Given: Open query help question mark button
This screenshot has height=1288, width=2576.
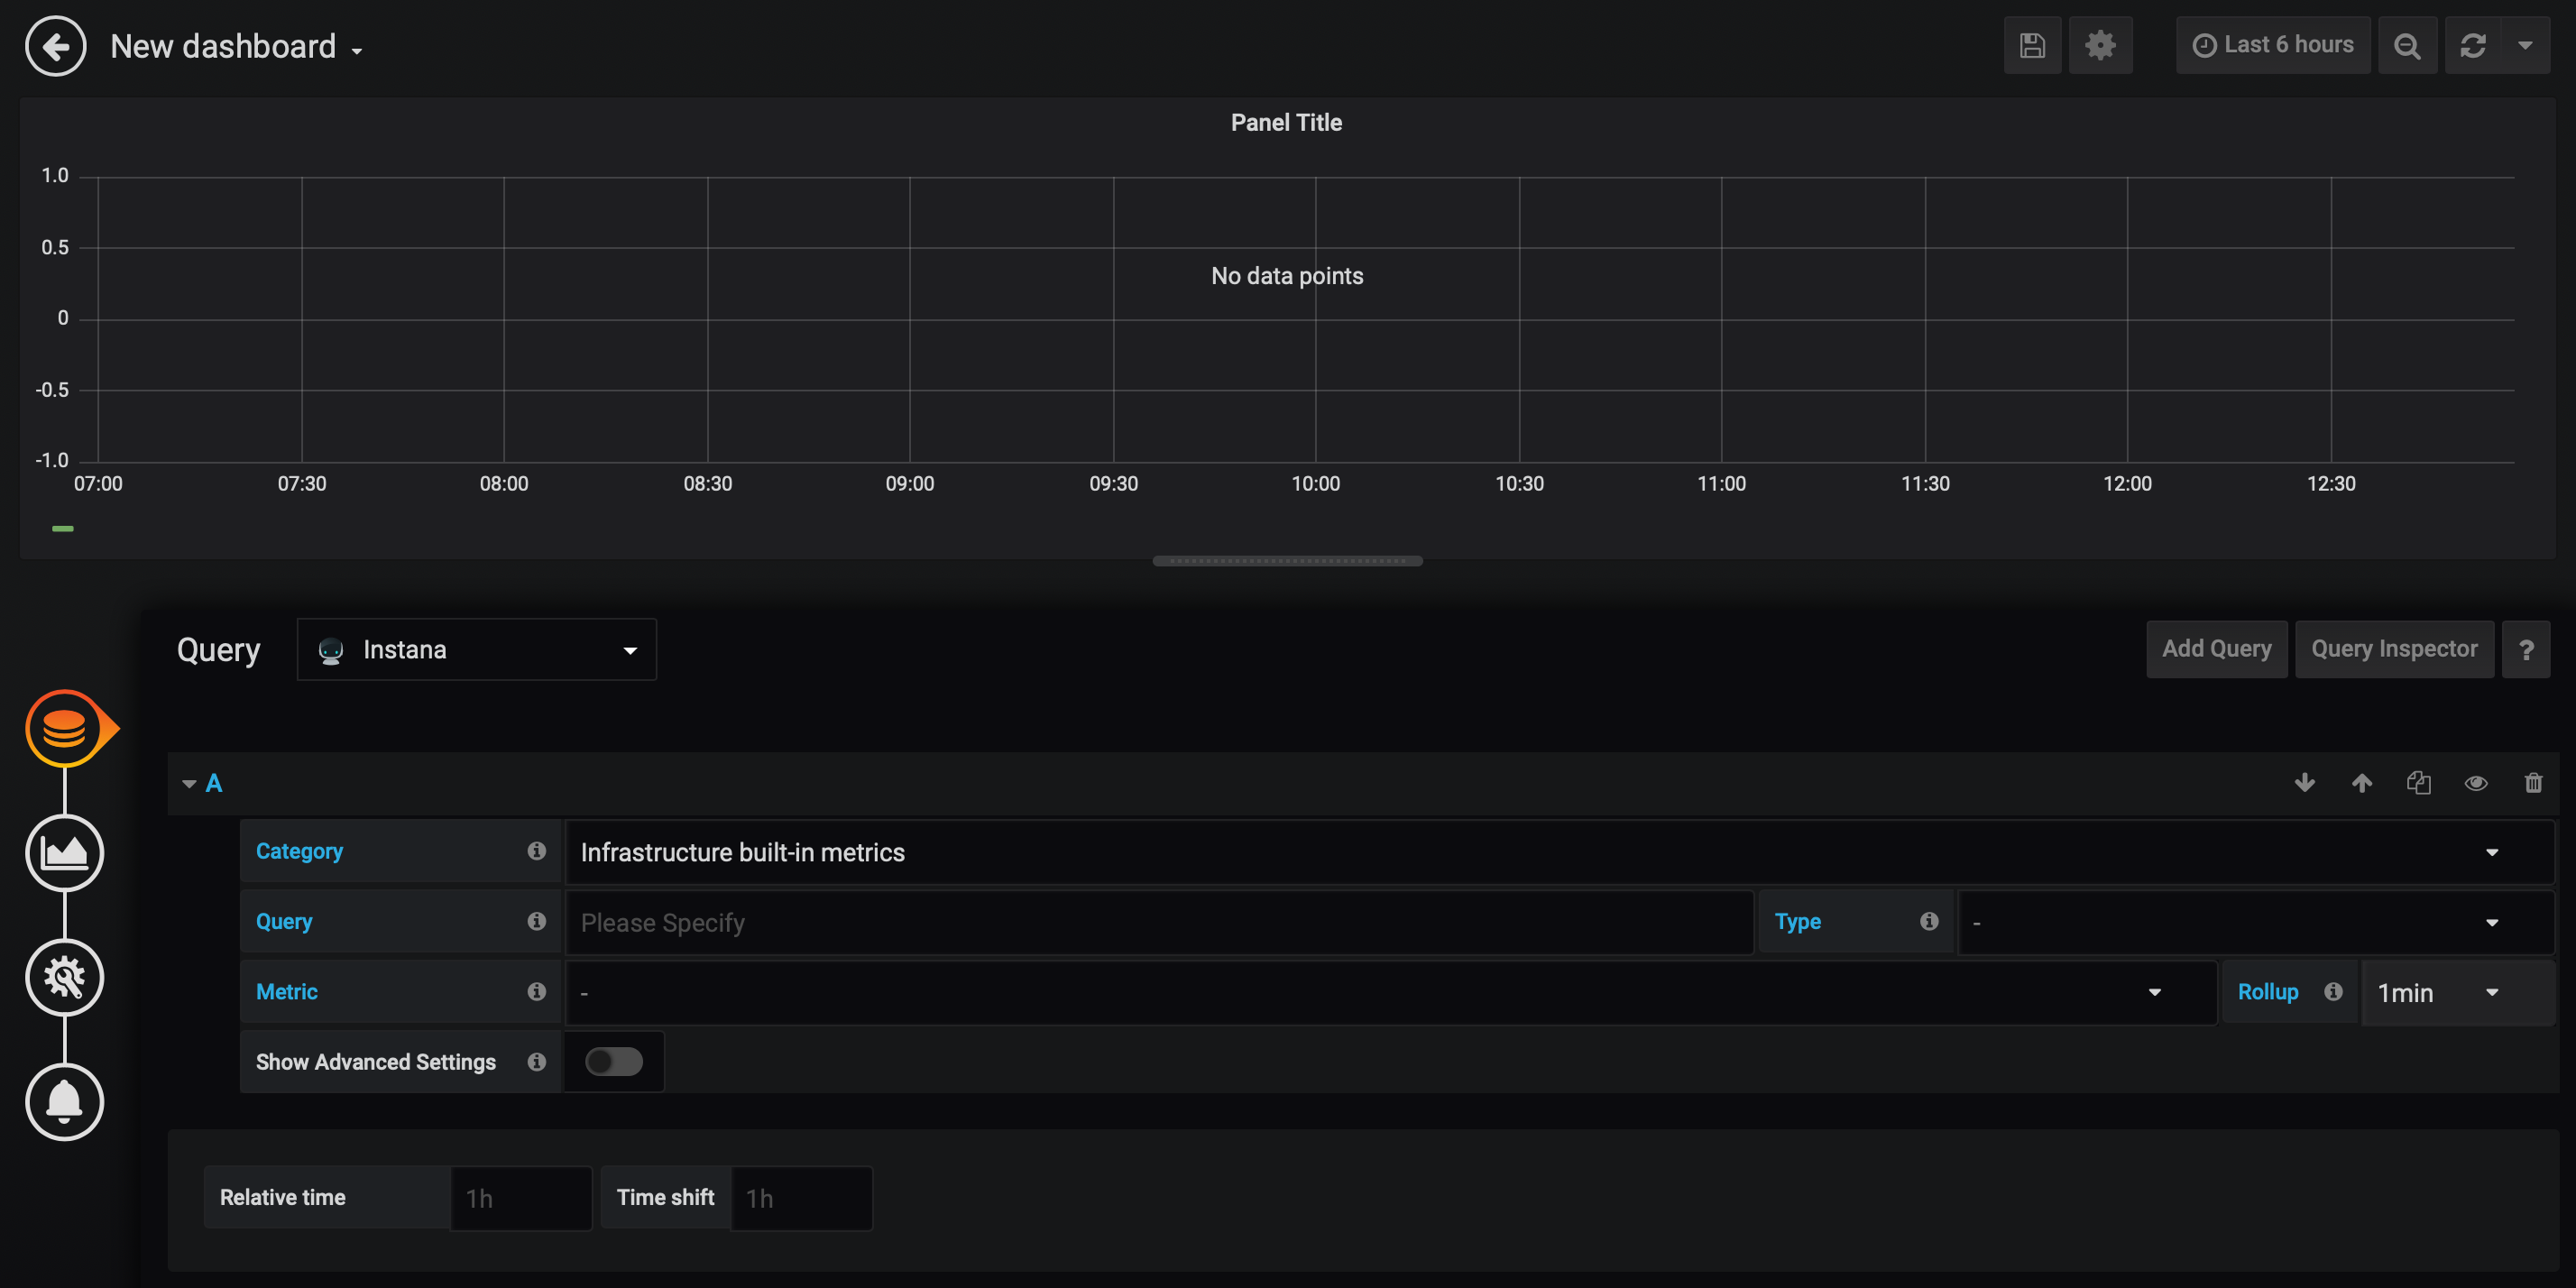Looking at the screenshot, I should 2526,649.
